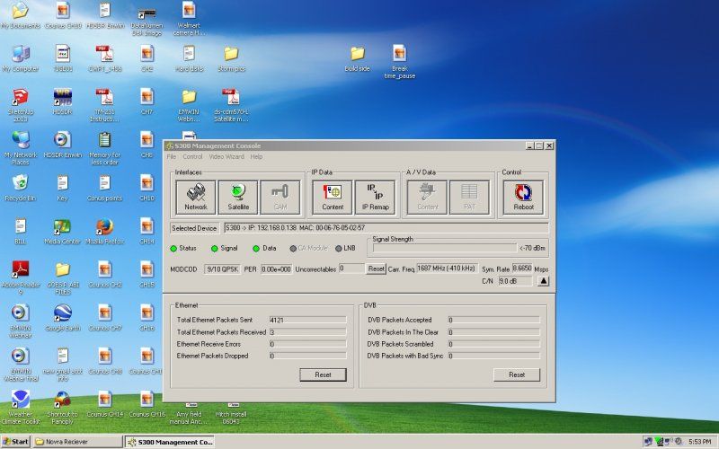This screenshot has height=449, width=719.
Task: Open the File menu
Action: [172, 156]
